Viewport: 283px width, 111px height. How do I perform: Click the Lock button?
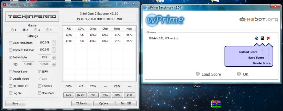pyautogui.click(x=69, y=95)
